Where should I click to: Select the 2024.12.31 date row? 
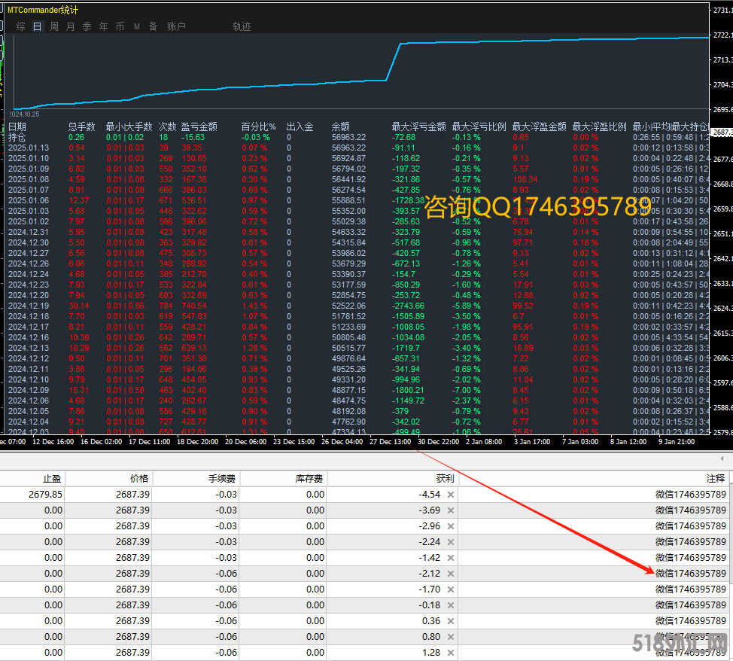point(29,232)
